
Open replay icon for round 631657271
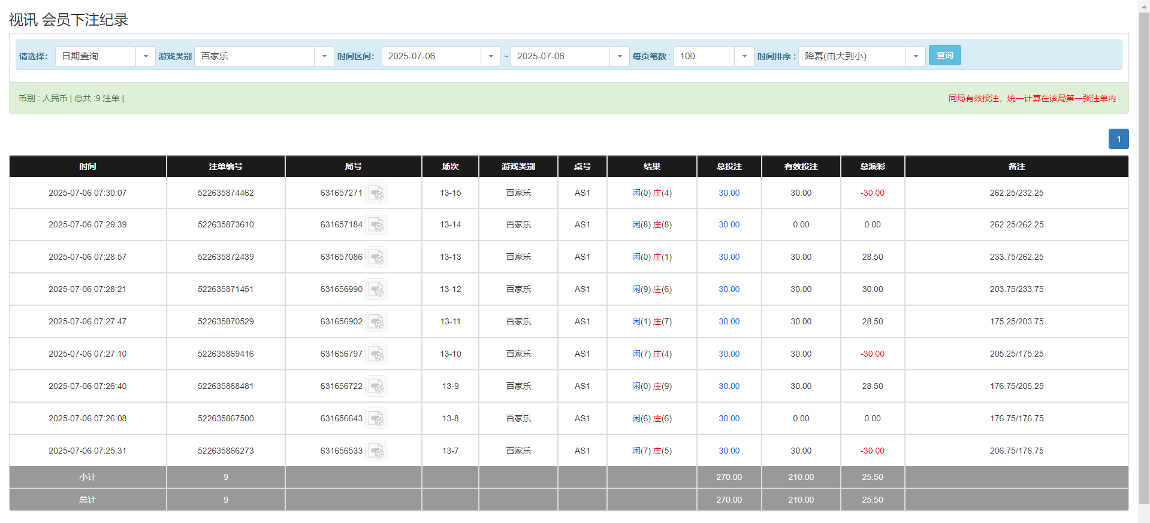tap(376, 193)
